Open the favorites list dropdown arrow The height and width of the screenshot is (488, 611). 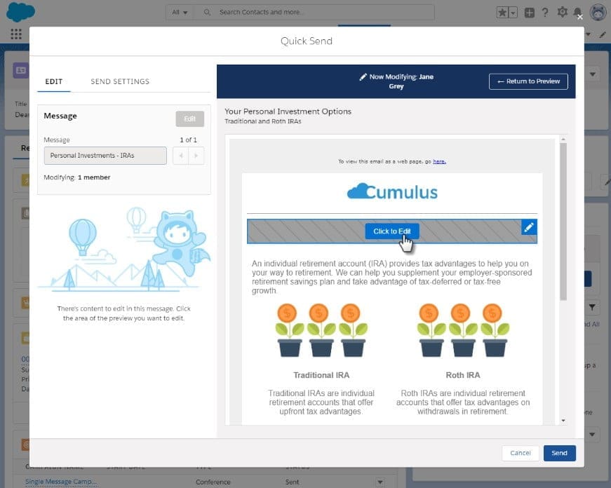click(513, 13)
